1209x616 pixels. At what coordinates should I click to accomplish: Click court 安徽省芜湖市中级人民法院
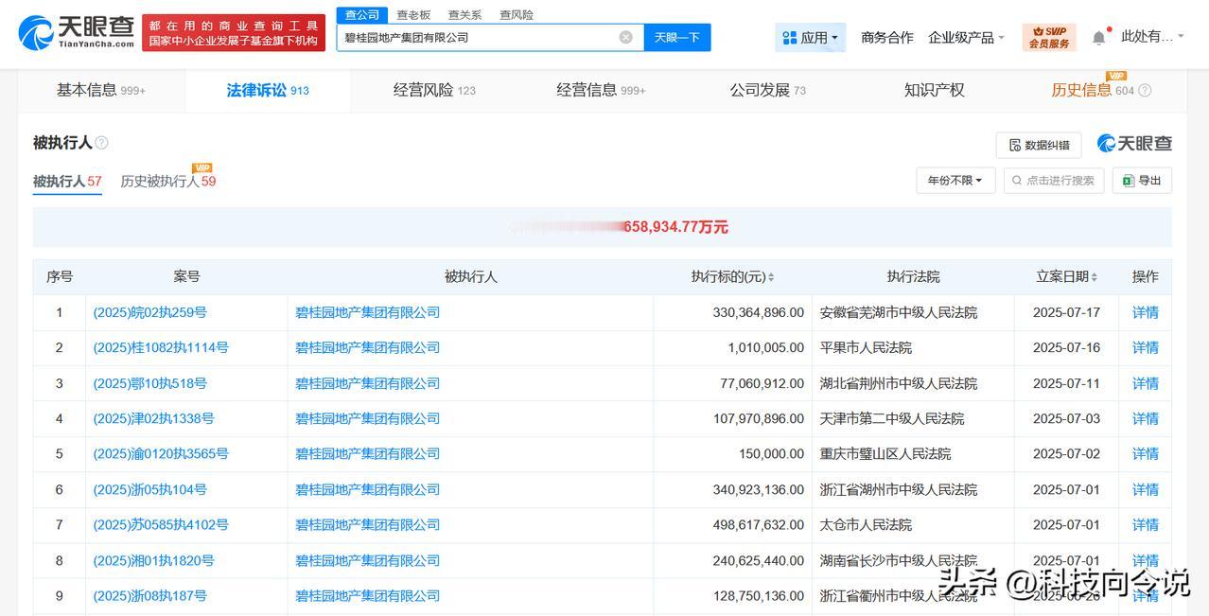[899, 312]
